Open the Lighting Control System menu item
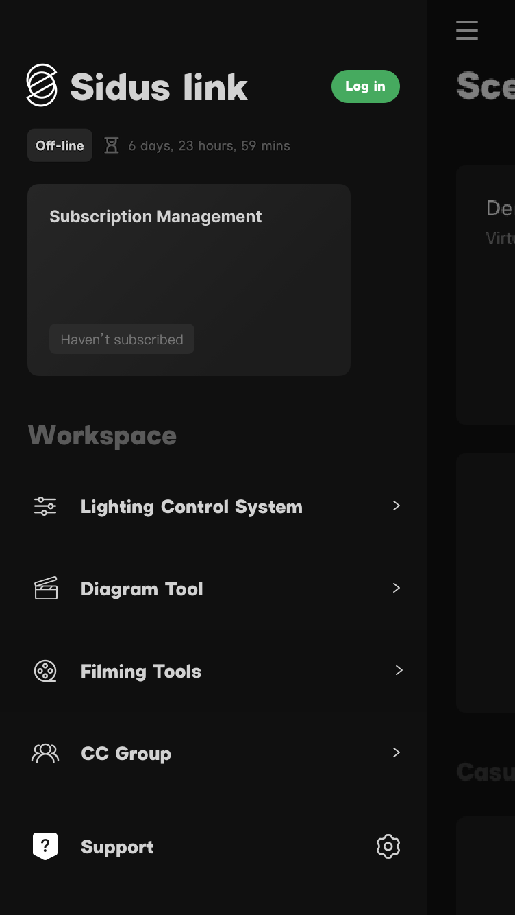515x915 pixels. (x=191, y=507)
